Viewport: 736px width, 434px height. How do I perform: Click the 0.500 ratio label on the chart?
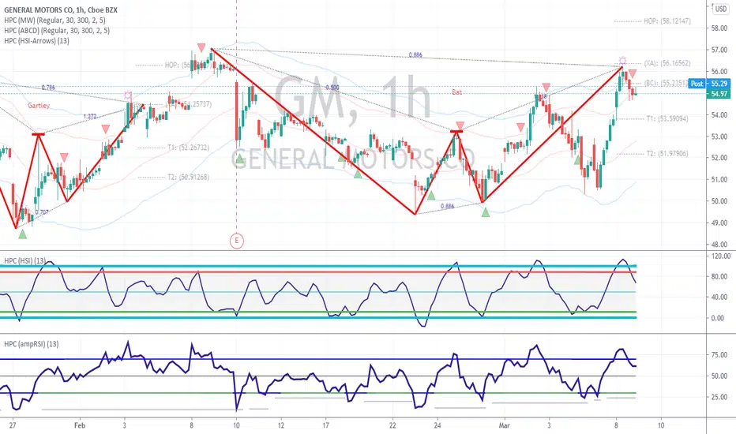pyautogui.click(x=332, y=88)
